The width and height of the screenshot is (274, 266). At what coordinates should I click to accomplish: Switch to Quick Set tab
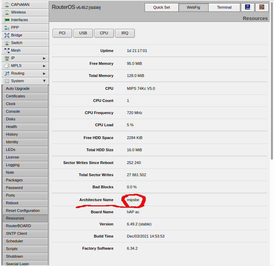click(162, 7)
